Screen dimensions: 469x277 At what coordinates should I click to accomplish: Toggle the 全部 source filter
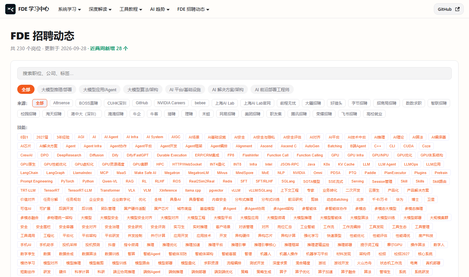[40, 103]
